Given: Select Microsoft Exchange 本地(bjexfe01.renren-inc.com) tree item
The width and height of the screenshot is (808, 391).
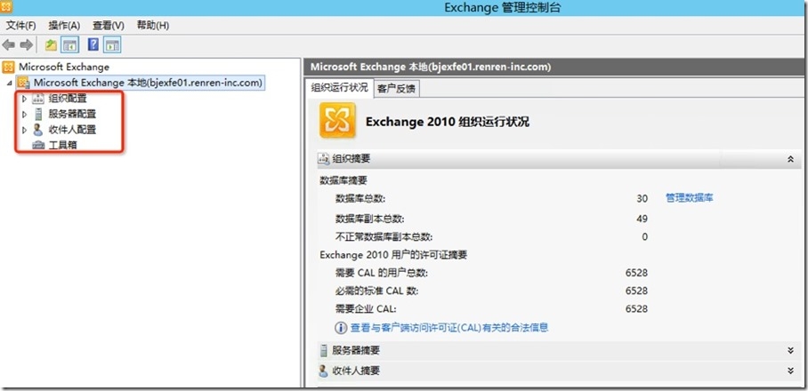Looking at the screenshot, I should pos(149,83).
